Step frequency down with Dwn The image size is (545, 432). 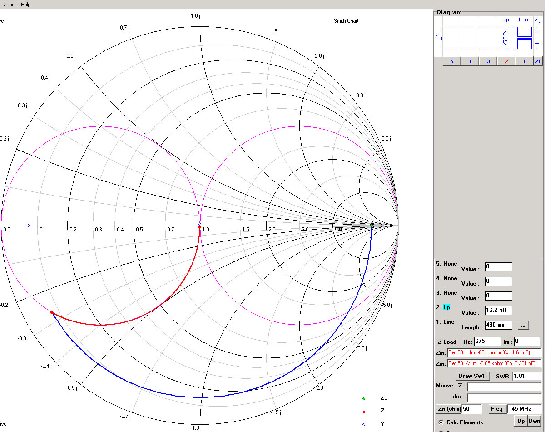(534, 421)
